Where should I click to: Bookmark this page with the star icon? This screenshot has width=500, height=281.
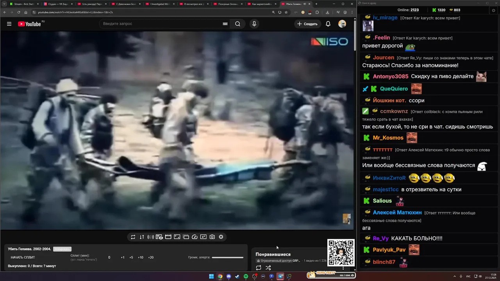(x=286, y=12)
